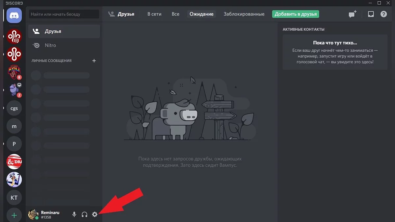Image resolution: width=395 pixels, height=222 pixels.
Task: Open the P server
Action: 14,144
